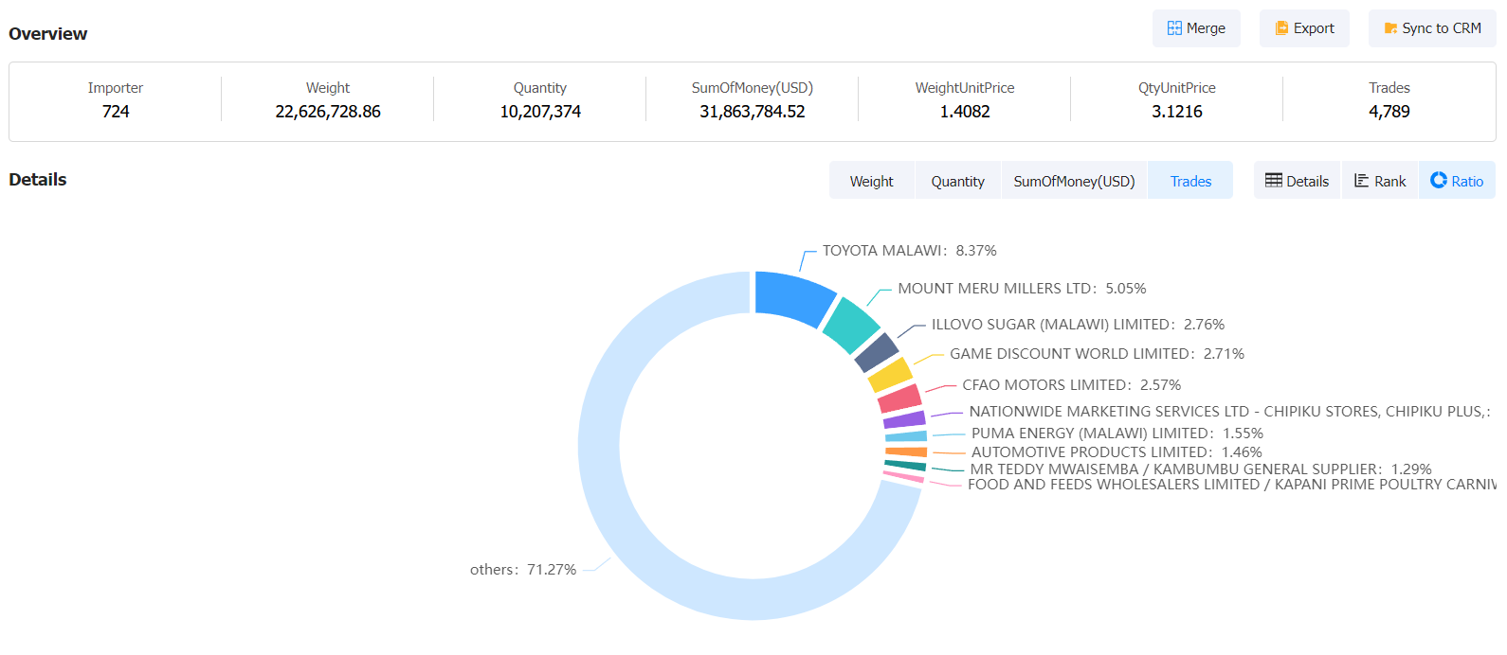Click 'CFAO MOTORS LIMITED: 2.57%' label
Viewport: 1507px width, 655px height.
[x=1071, y=385]
